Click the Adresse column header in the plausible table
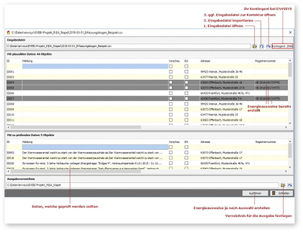The width and height of the screenshot is (303, 232). click(205, 61)
